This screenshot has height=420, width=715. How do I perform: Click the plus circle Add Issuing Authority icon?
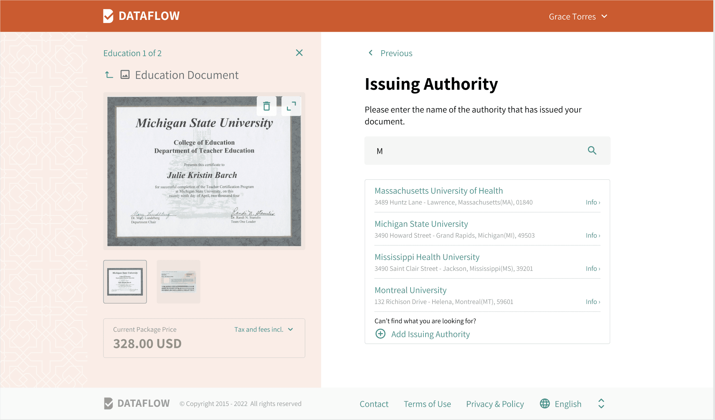(x=380, y=334)
